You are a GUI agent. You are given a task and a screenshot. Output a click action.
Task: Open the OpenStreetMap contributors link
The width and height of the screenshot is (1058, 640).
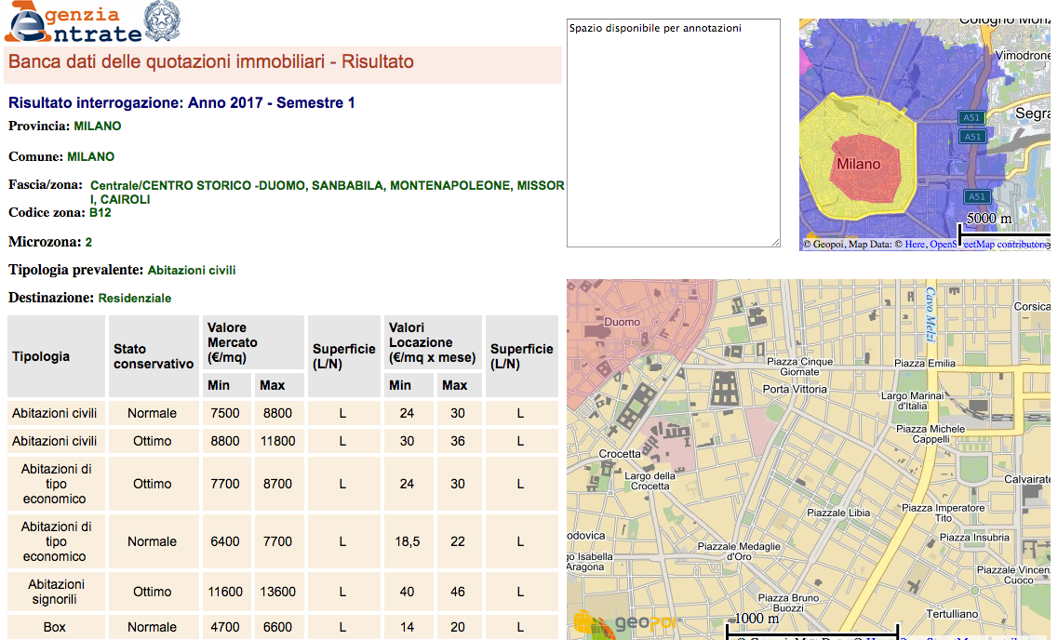pos(989,244)
